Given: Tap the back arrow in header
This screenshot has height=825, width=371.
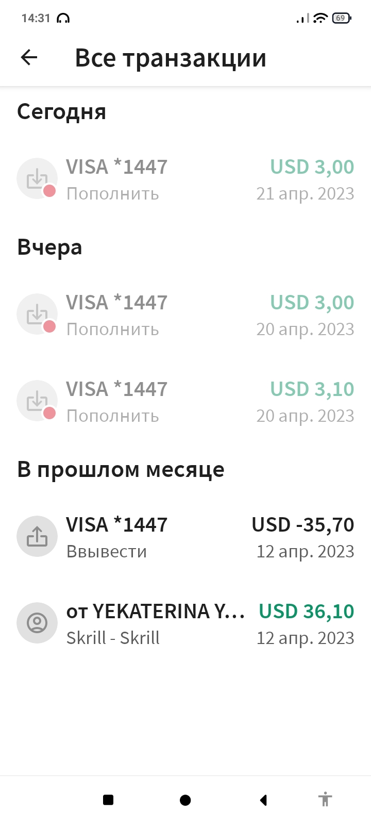Looking at the screenshot, I should tap(29, 58).
